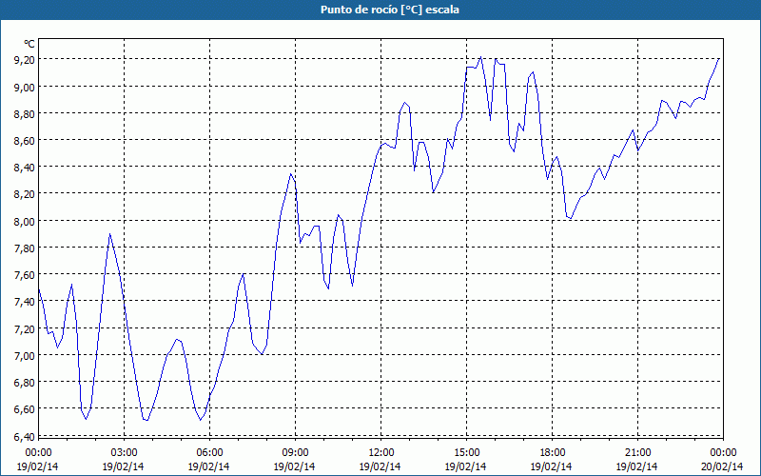Select the 7,40 y-axis label

click(25, 301)
